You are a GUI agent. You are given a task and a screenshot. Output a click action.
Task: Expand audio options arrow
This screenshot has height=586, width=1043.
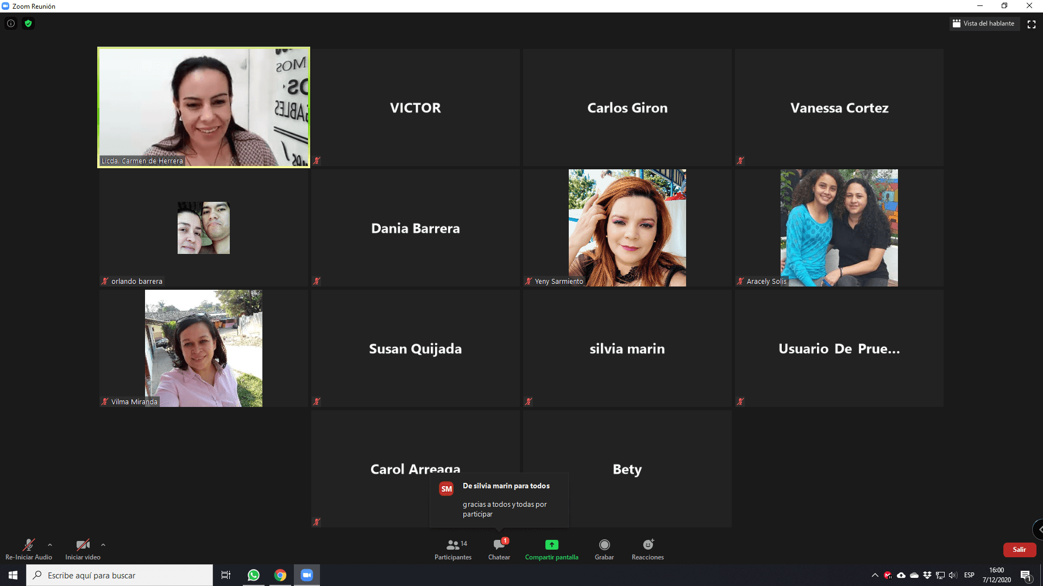[50, 545]
